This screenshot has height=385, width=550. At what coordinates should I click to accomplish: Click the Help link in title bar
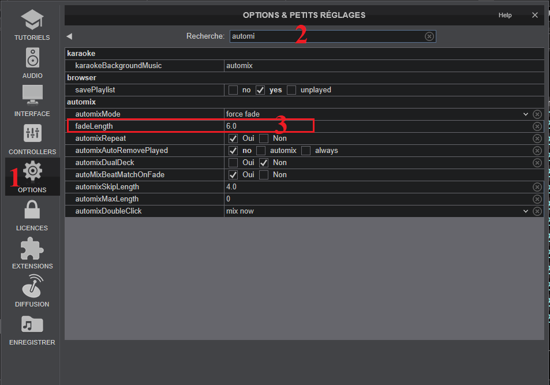coord(505,16)
